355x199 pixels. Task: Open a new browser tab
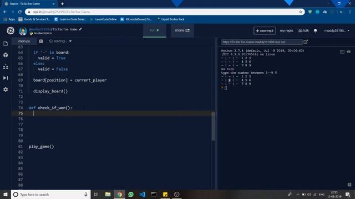(x=62, y=4)
